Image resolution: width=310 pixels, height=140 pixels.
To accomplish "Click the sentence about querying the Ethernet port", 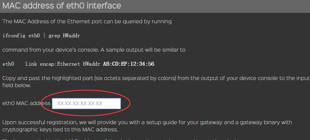I will click(x=87, y=21).
